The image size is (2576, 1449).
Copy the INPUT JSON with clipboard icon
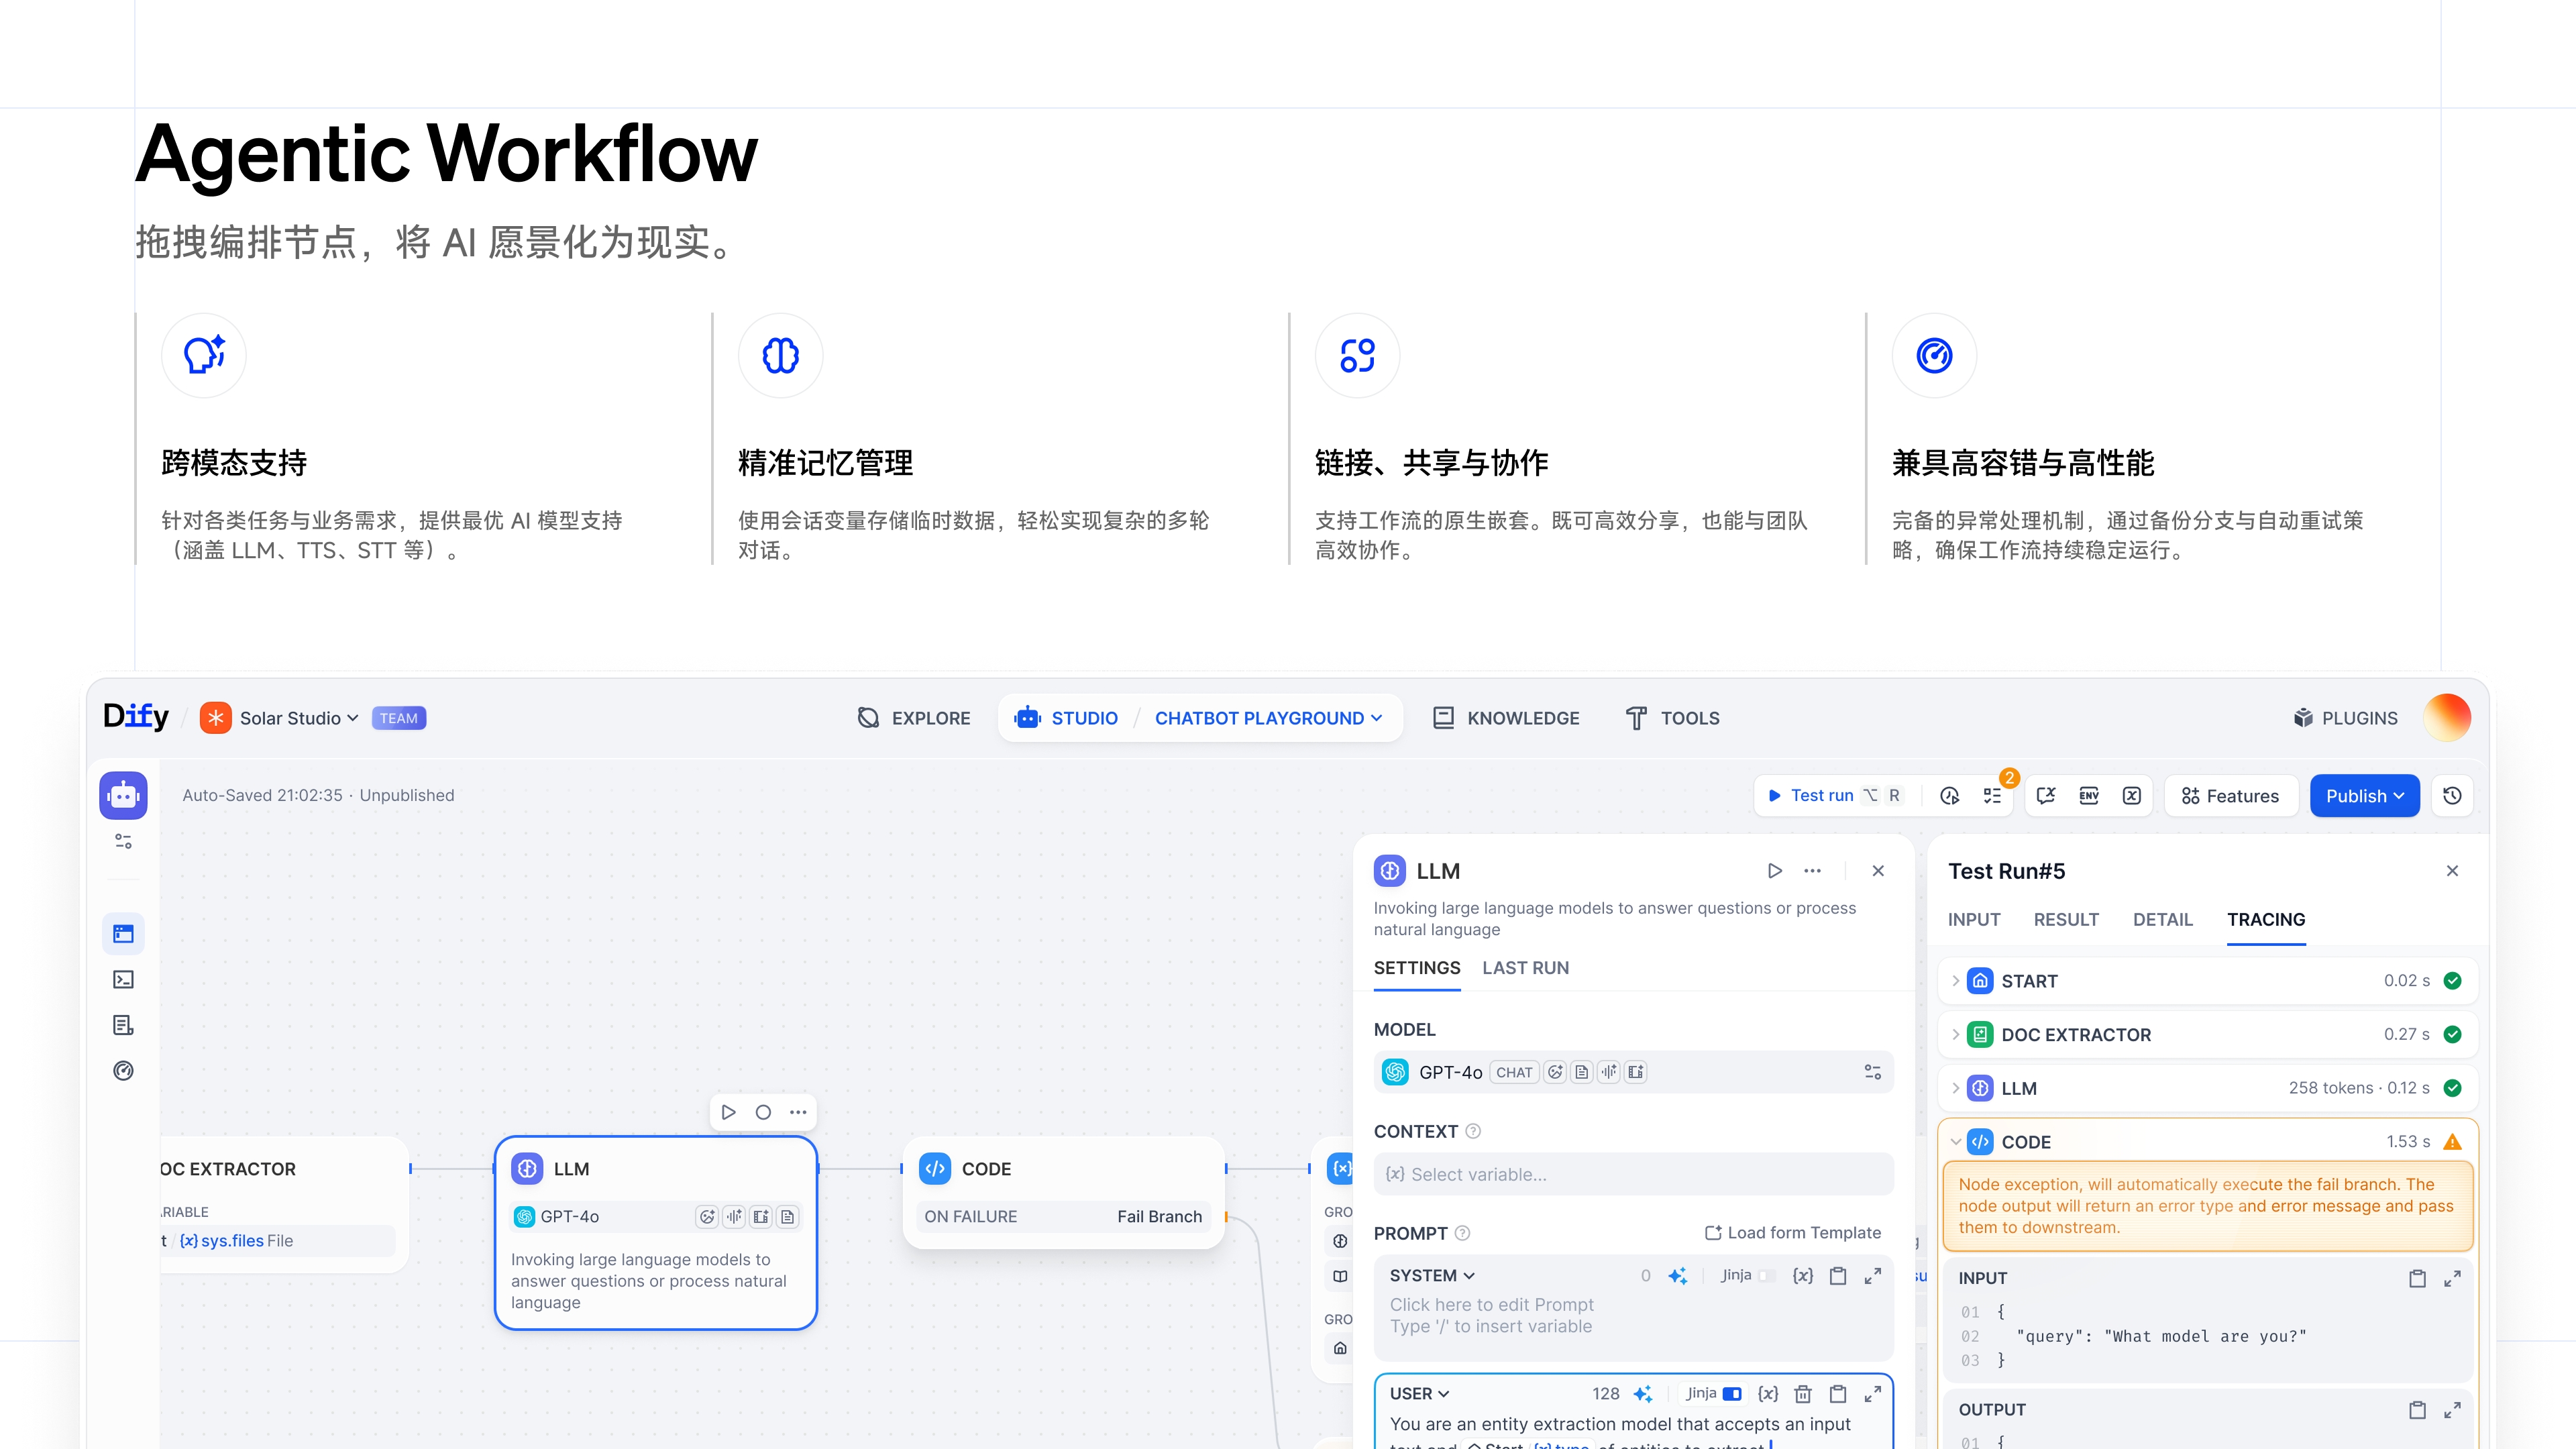coord(2417,1278)
